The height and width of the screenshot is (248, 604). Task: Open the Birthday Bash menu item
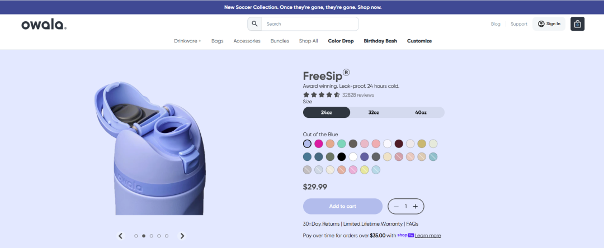tap(380, 41)
